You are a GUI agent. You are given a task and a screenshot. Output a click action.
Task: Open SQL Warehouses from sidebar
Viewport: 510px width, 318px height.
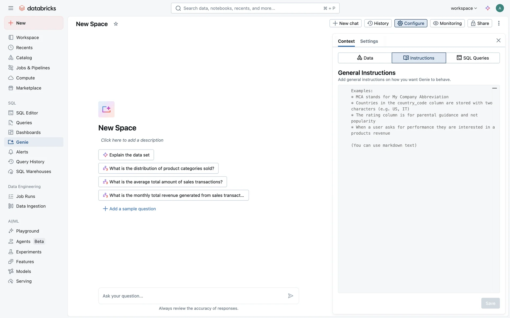click(x=33, y=171)
